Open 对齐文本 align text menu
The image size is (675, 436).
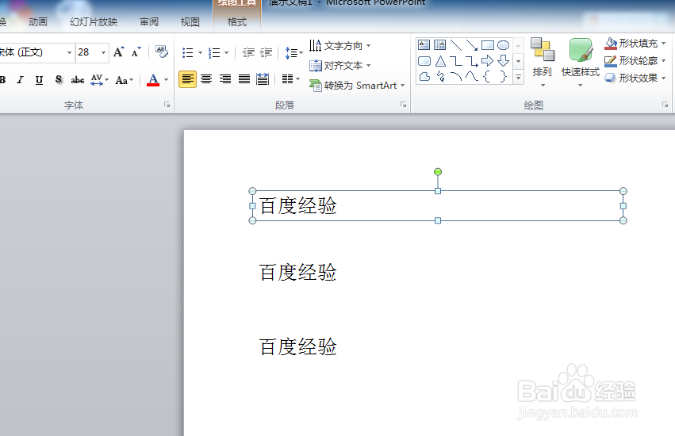point(339,66)
